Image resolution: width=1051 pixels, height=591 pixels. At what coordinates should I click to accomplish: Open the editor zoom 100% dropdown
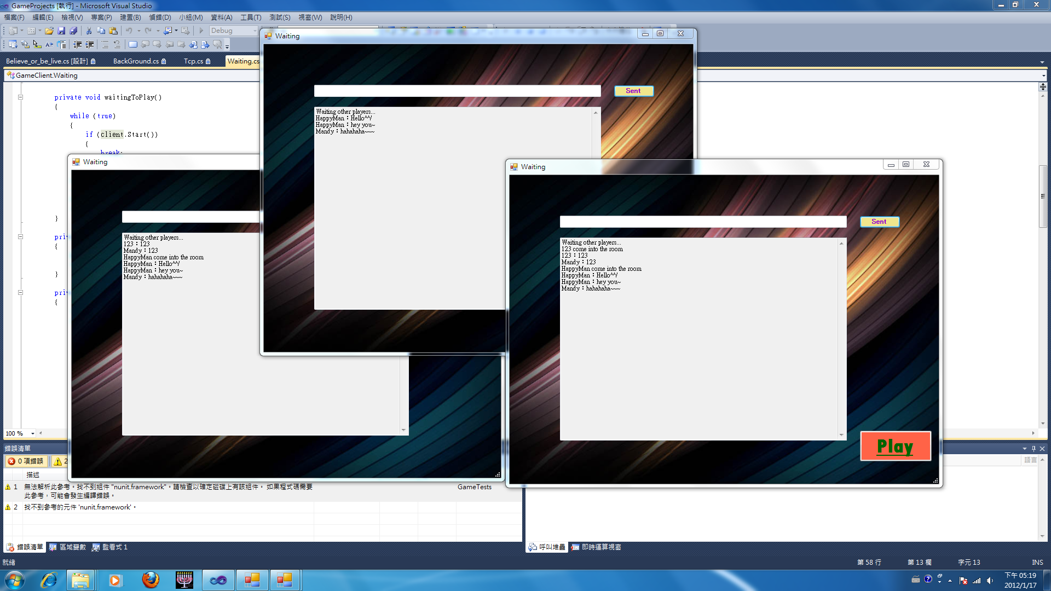[x=33, y=433]
